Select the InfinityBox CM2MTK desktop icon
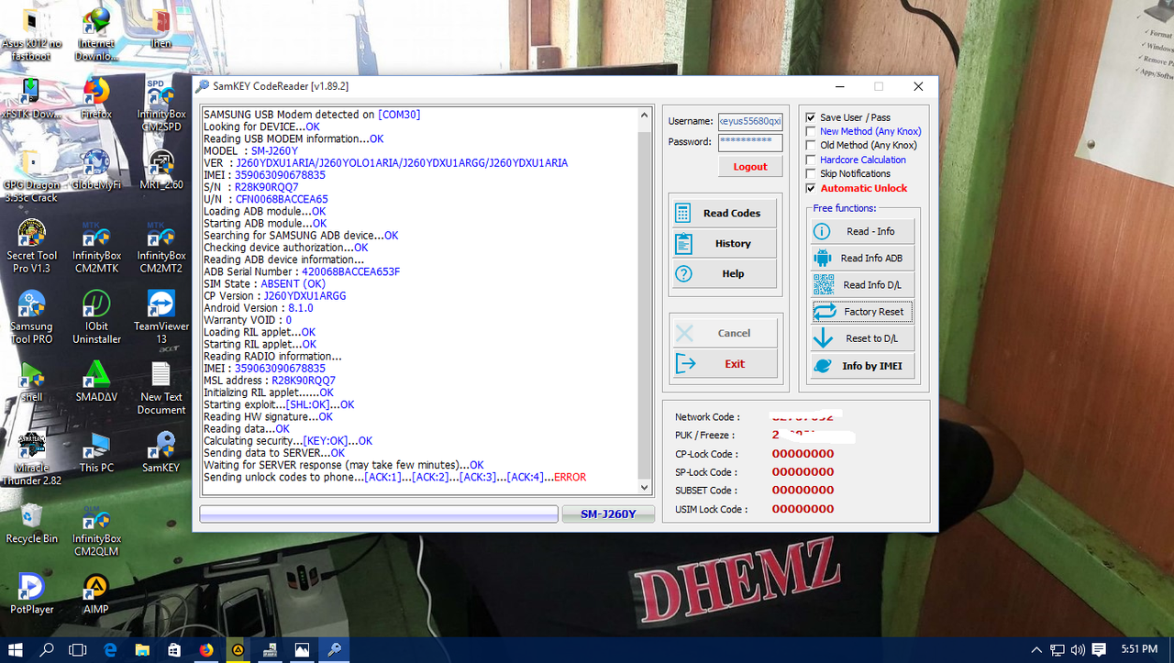 [x=96, y=247]
